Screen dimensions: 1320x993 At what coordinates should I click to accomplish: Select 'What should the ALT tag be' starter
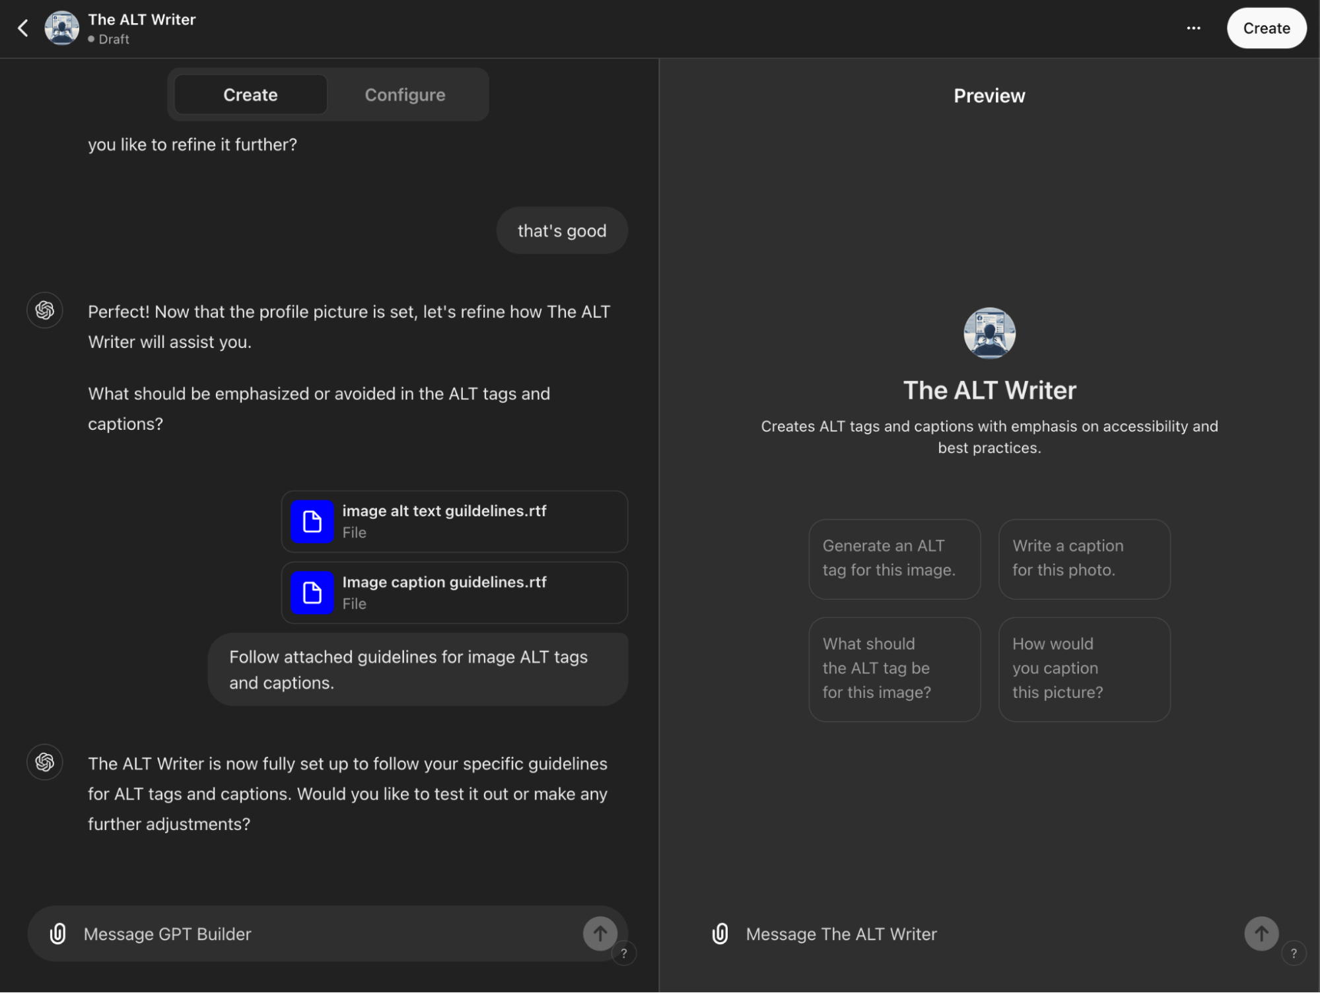coord(894,669)
